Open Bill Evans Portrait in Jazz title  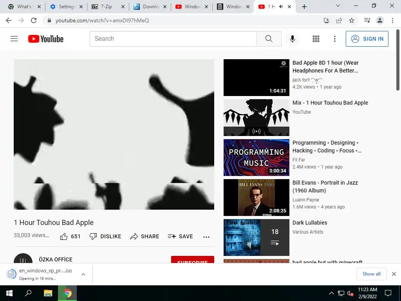click(x=325, y=186)
